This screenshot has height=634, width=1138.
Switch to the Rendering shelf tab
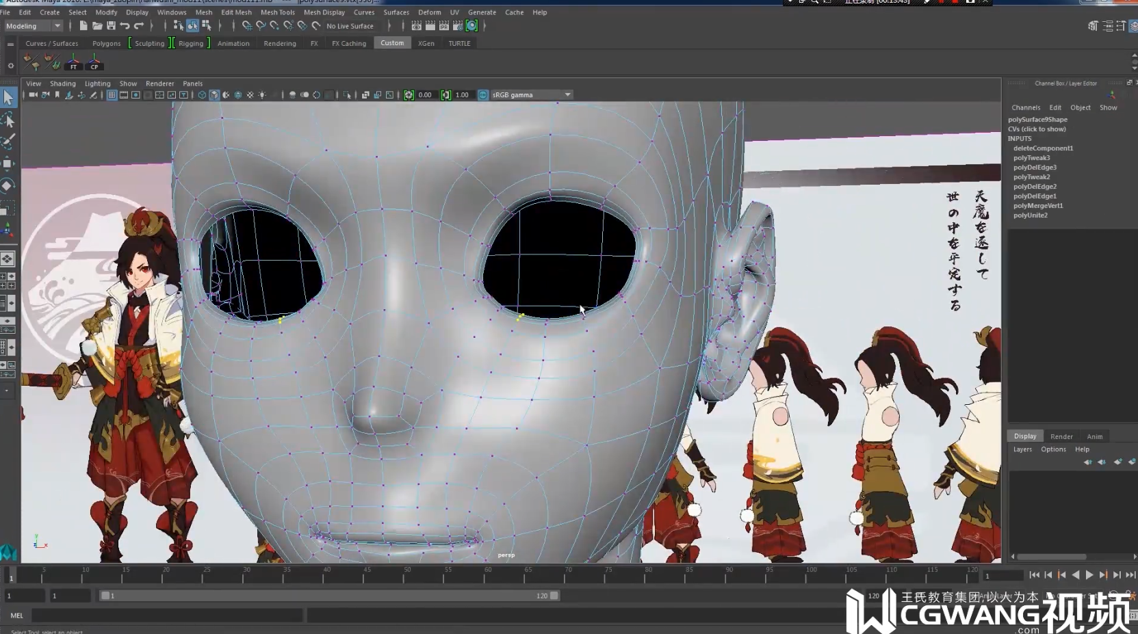pos(280,44)
